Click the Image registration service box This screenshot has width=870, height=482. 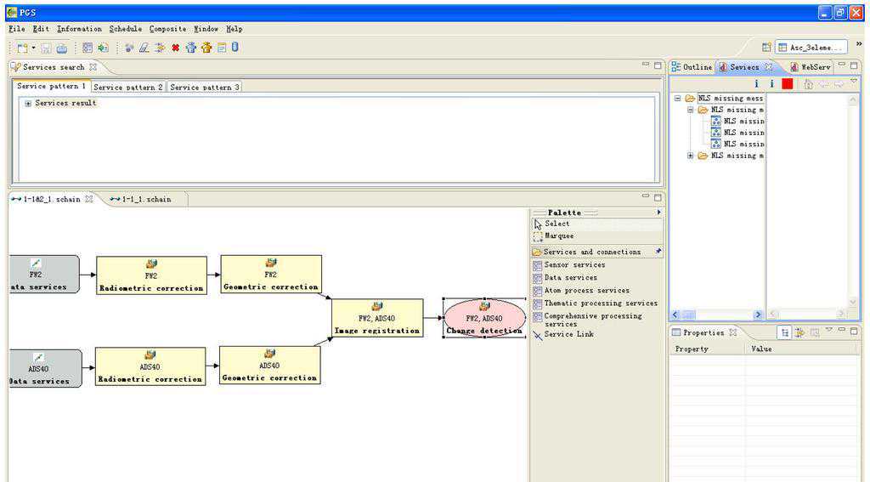point(377,318)
